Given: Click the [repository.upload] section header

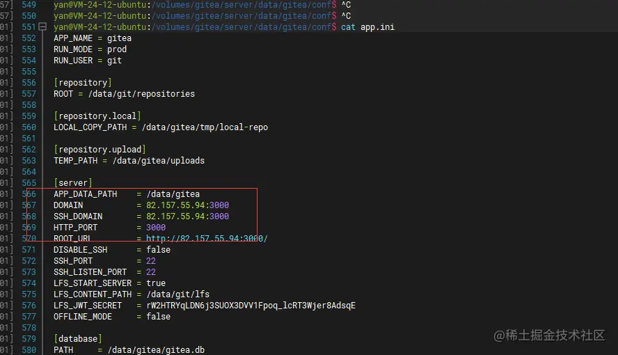Looking at the screenshot, I should (100, 150).
